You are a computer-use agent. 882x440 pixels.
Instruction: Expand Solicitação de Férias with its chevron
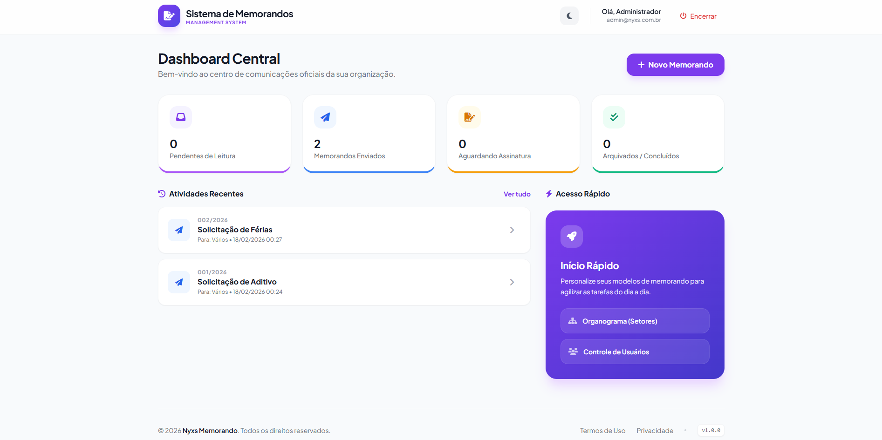tap(512, 230)
